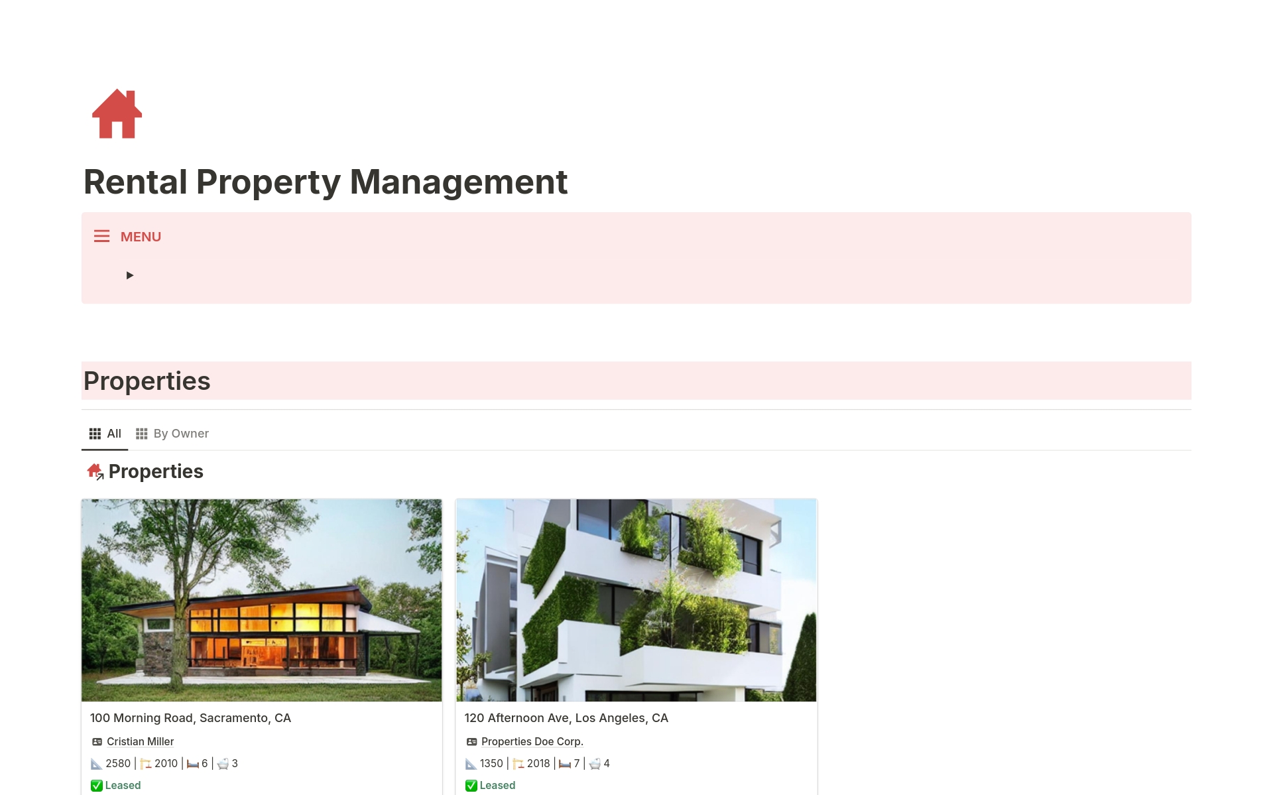The height and width of the screenshot is (795, 1273).
Task: Click the grid icon next to By Owner
Action: click(x=141, y=433)
